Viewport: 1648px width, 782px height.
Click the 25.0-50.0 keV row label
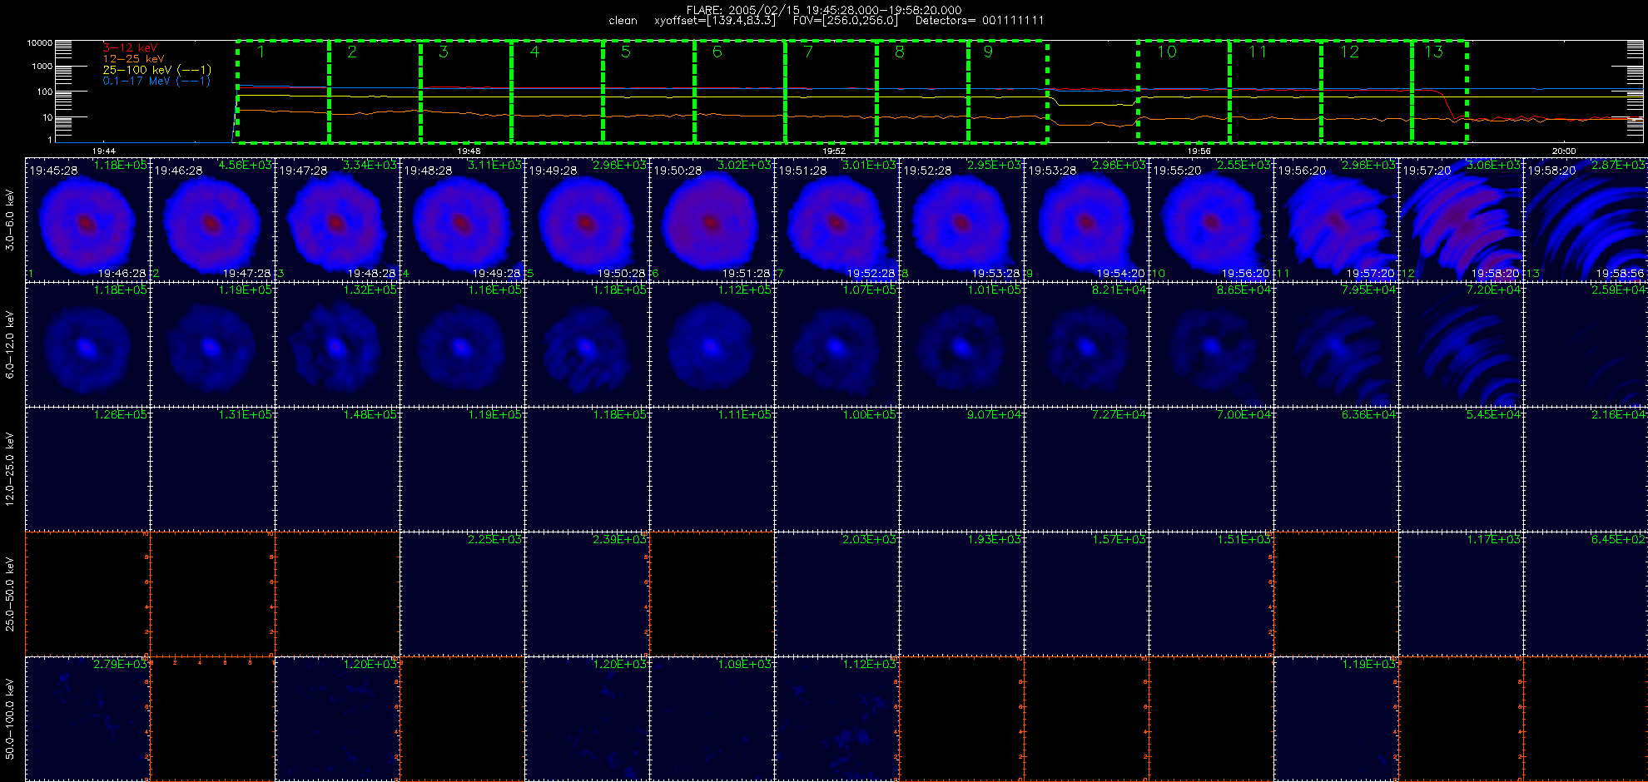(x=10, y=594)
